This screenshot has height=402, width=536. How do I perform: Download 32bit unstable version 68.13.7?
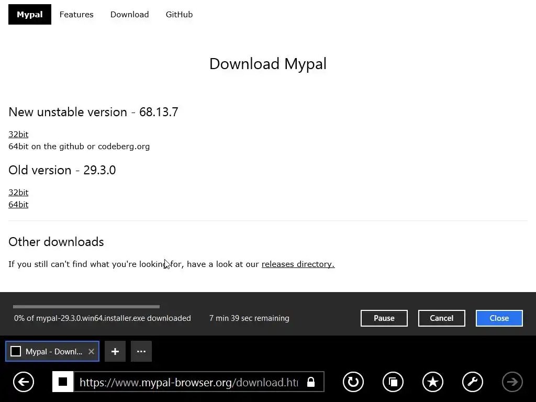(x=18, y=135)
